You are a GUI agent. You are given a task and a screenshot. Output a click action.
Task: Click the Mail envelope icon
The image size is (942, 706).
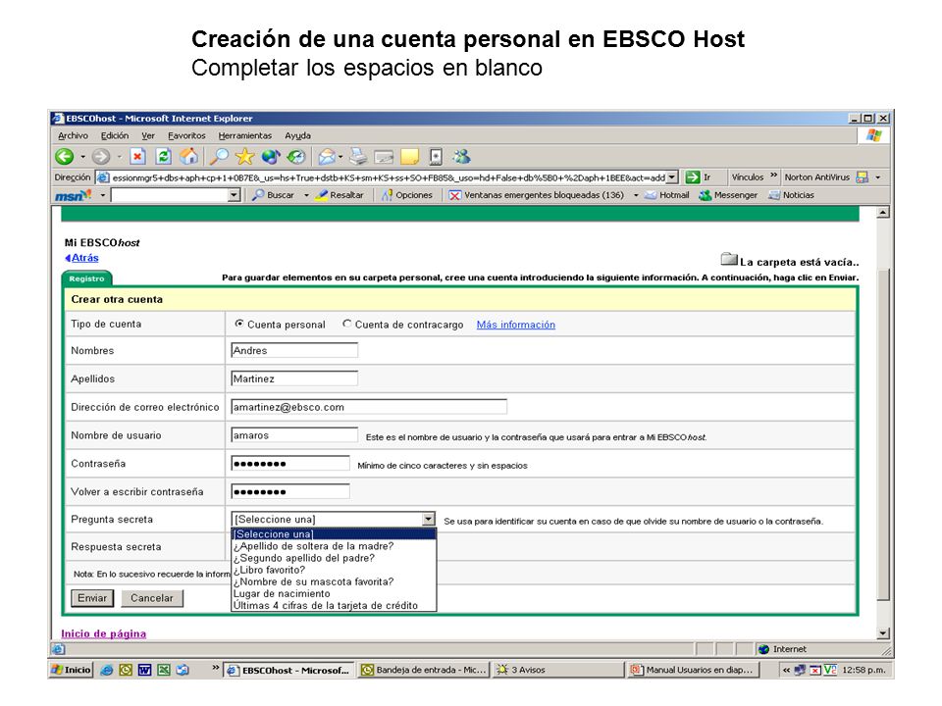[x=327, y=157]
